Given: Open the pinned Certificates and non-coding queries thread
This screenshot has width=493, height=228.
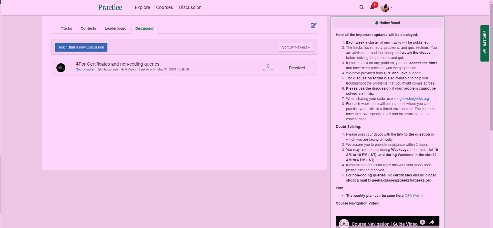Looking at the screenshot, I should 119,64.
